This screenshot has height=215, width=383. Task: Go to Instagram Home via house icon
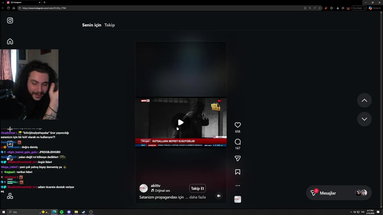pyautogui.click(x=10, y=42)
